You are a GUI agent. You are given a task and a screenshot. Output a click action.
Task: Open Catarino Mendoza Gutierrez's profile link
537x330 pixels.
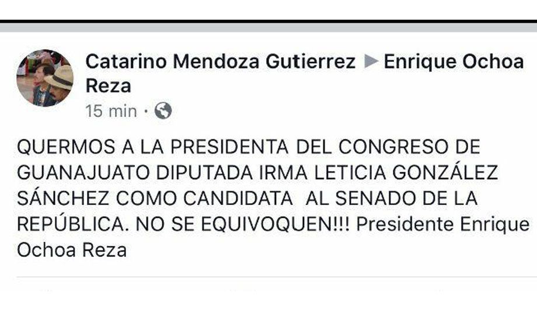[x=220, y=62]
